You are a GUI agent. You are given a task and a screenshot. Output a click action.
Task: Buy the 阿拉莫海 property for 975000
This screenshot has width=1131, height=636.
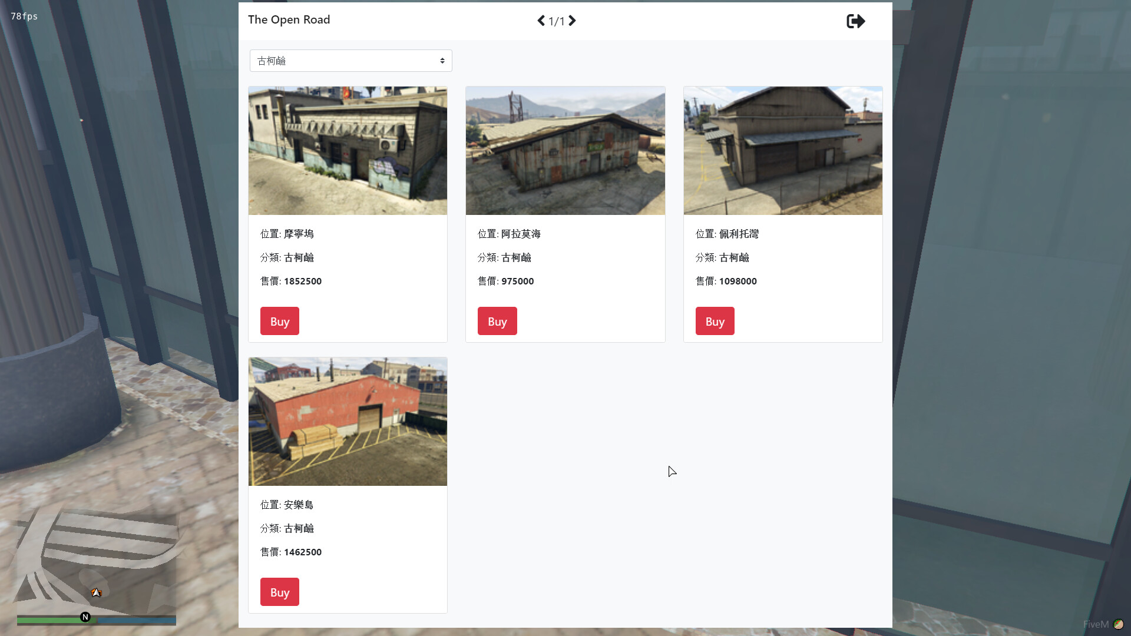pyautogui.click(x=497, y=321)
